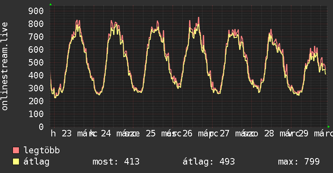Select the átlag legend label

[36, 162]
